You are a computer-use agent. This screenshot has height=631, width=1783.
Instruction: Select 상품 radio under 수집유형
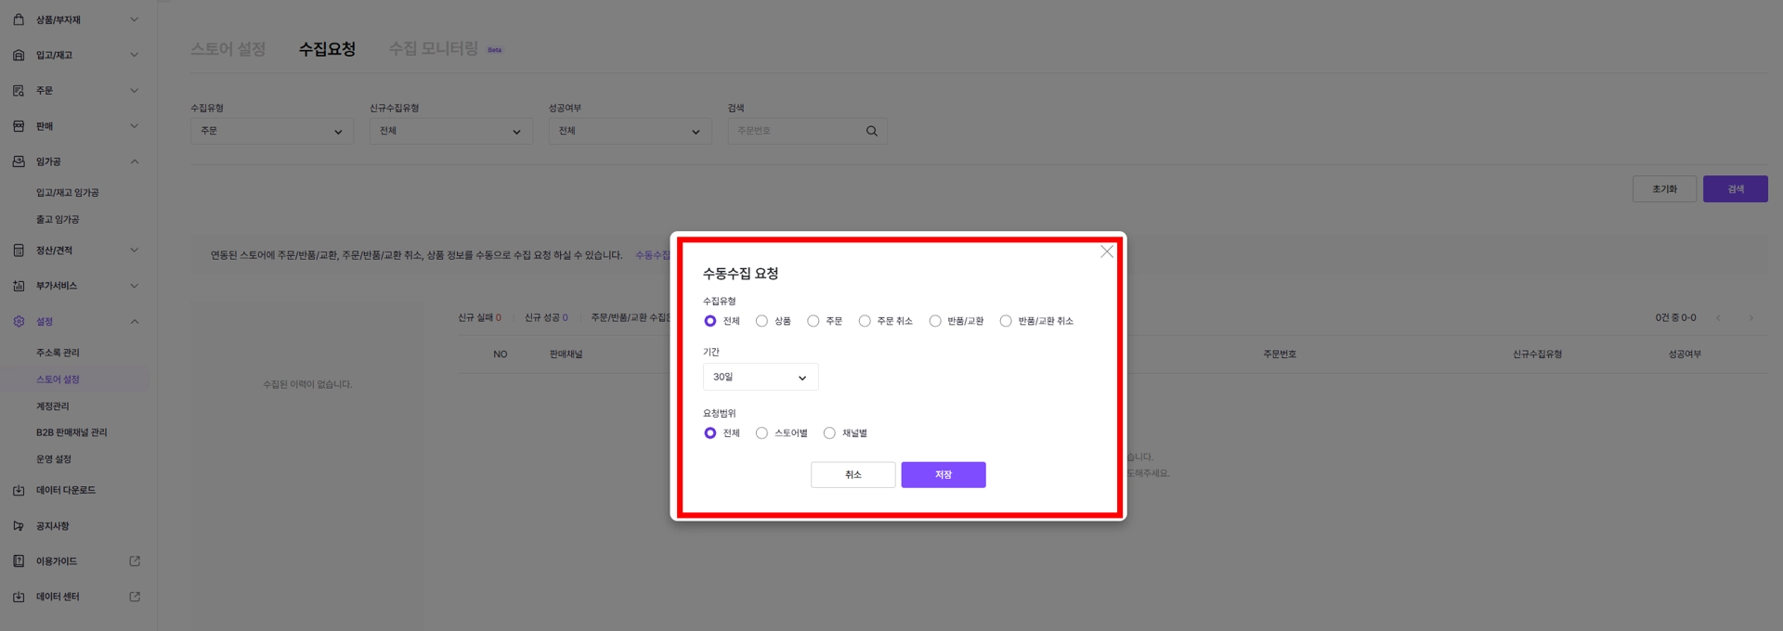pos(761,321)
